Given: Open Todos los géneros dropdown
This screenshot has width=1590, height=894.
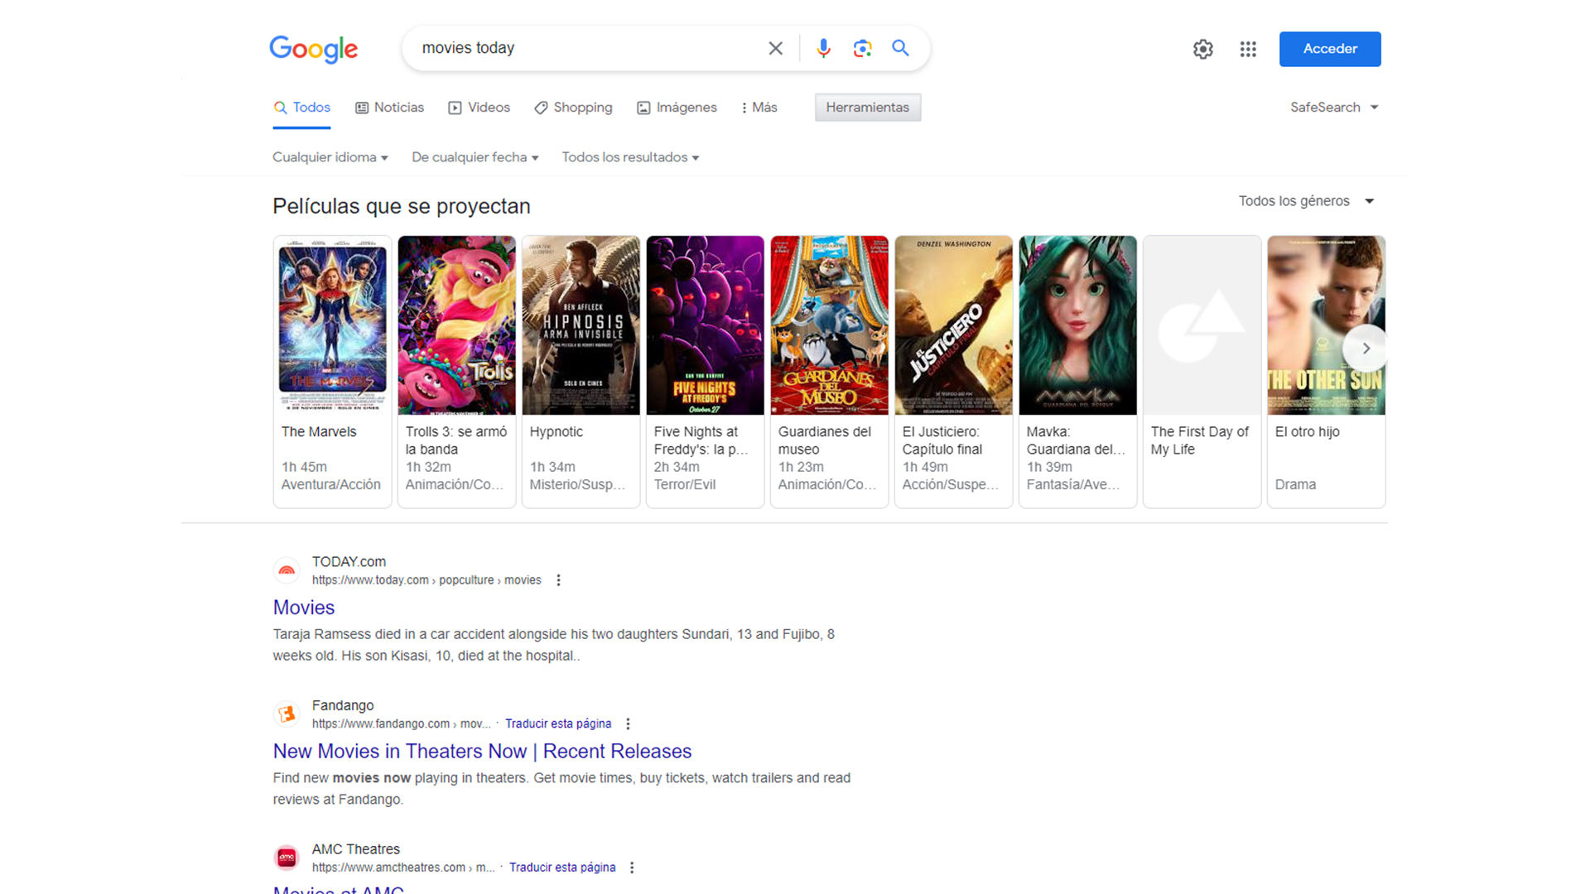Looking at the screenshot, I should pos(1306,201).
